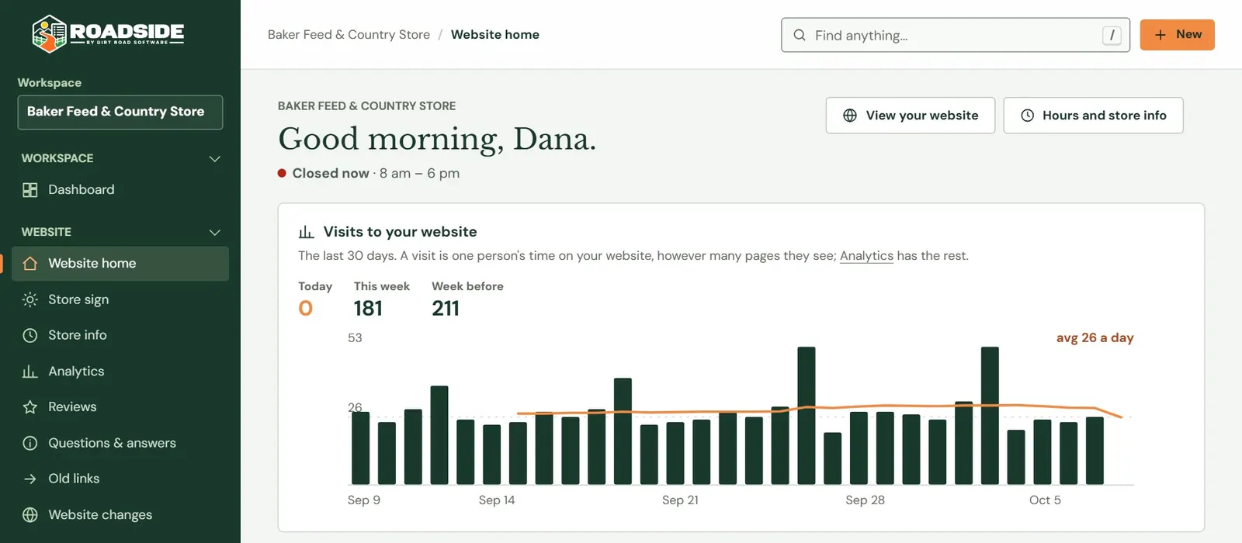Click Hours and store info button
This screenshot has height=543, width=1242.
(x=1093, y=116)
